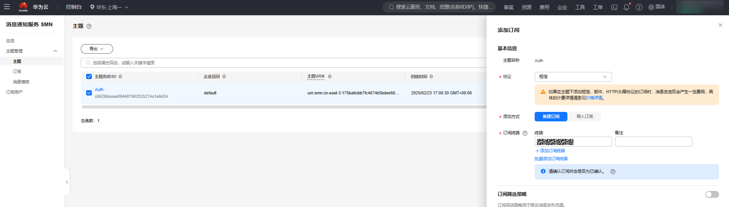Click the default enterprise project cell

tap(210, 93)
